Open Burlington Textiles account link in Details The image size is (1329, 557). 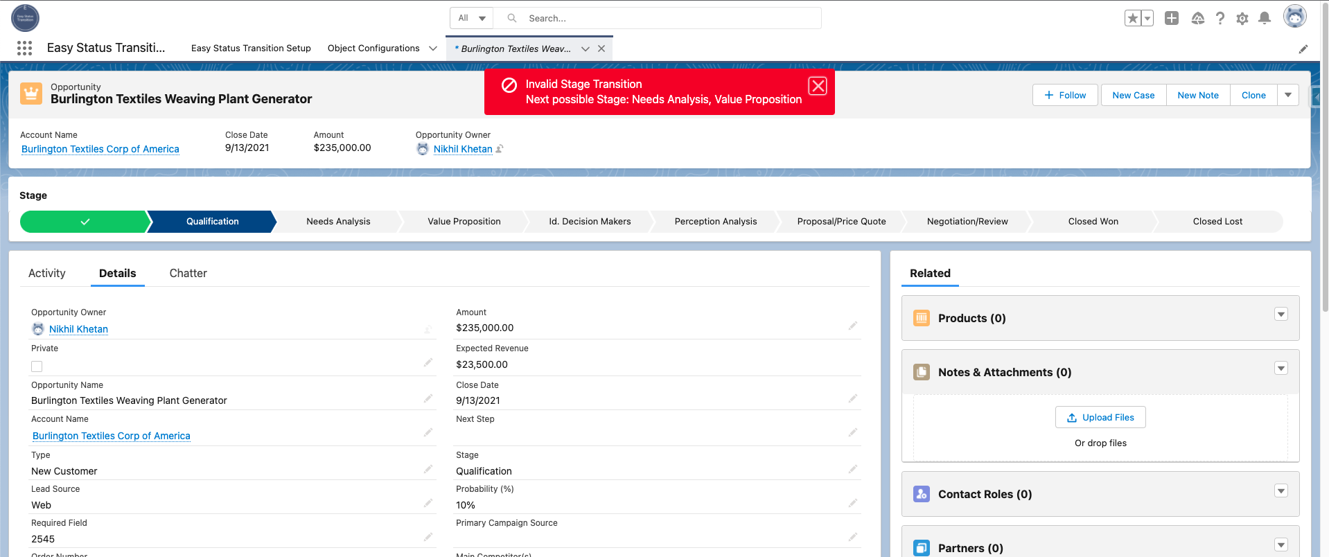point(112,436)
